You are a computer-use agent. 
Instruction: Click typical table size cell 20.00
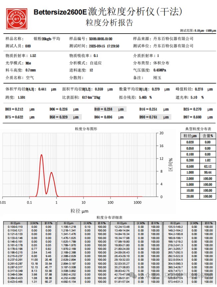pyautogui.click(x=190, y=197)
